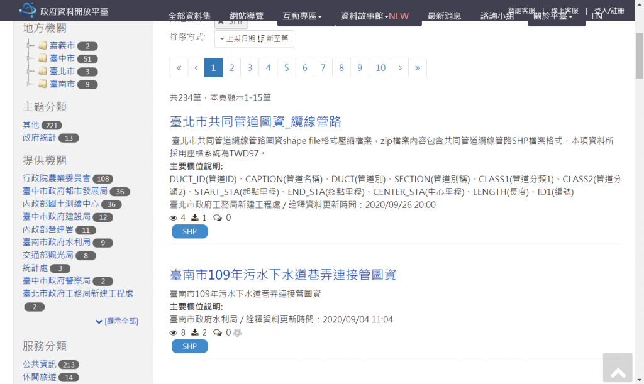Open dataset 臺南市109年污水下水道巷弄連接管圖資
Image resolution: width=644 pixels, height=384 pixels.
coord(283,275)
